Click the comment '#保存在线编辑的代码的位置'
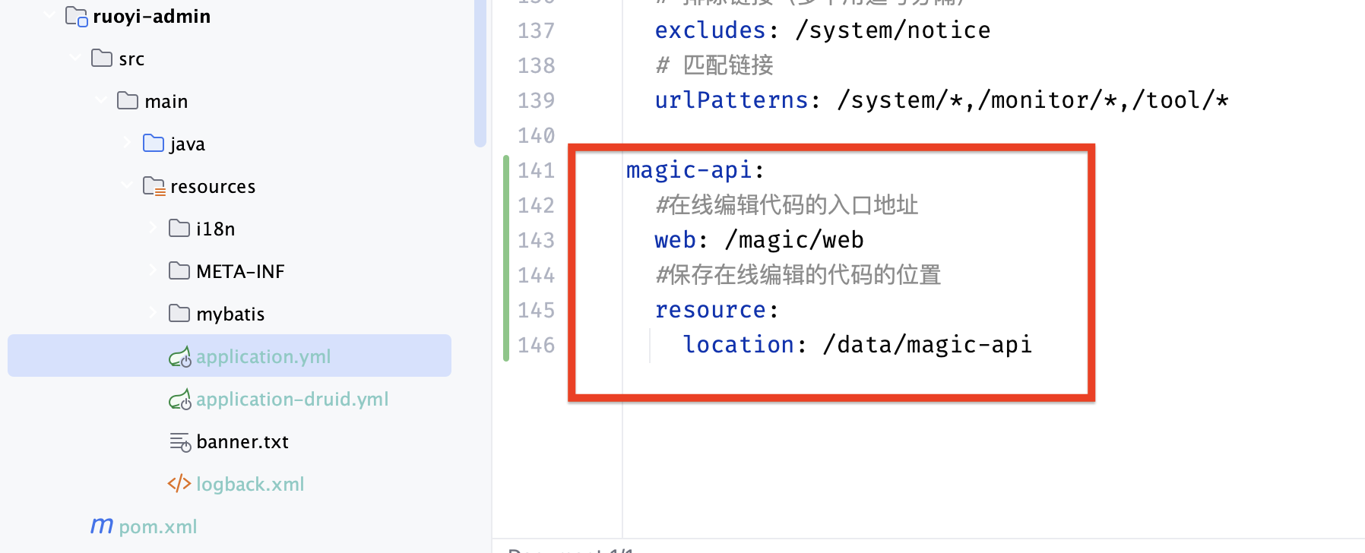Screen dimensions: 1365x553 point(798,275)
